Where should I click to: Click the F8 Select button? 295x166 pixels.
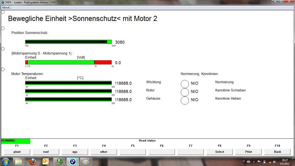click(x=219, y=152)
